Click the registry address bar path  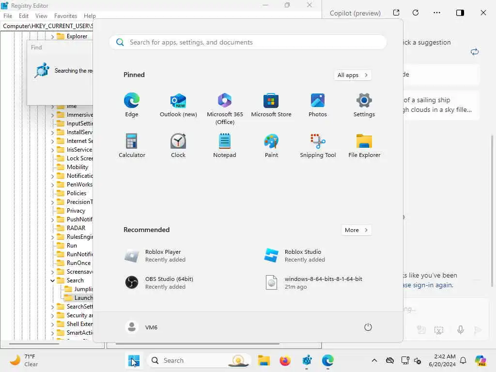(47, 26)
